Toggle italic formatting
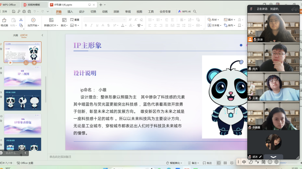 click(x=92, y=26)
